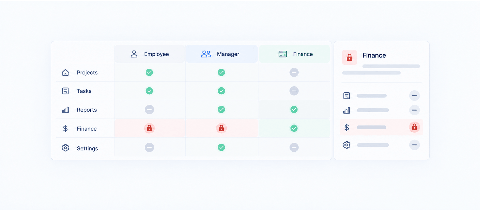The image size is (480, 210).
Task: Click the bar chart icon in side panel
Action: pyautogui.click(x=347, y=110)
